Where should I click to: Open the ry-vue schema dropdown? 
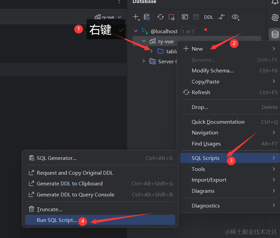click(x=108, y=17)
